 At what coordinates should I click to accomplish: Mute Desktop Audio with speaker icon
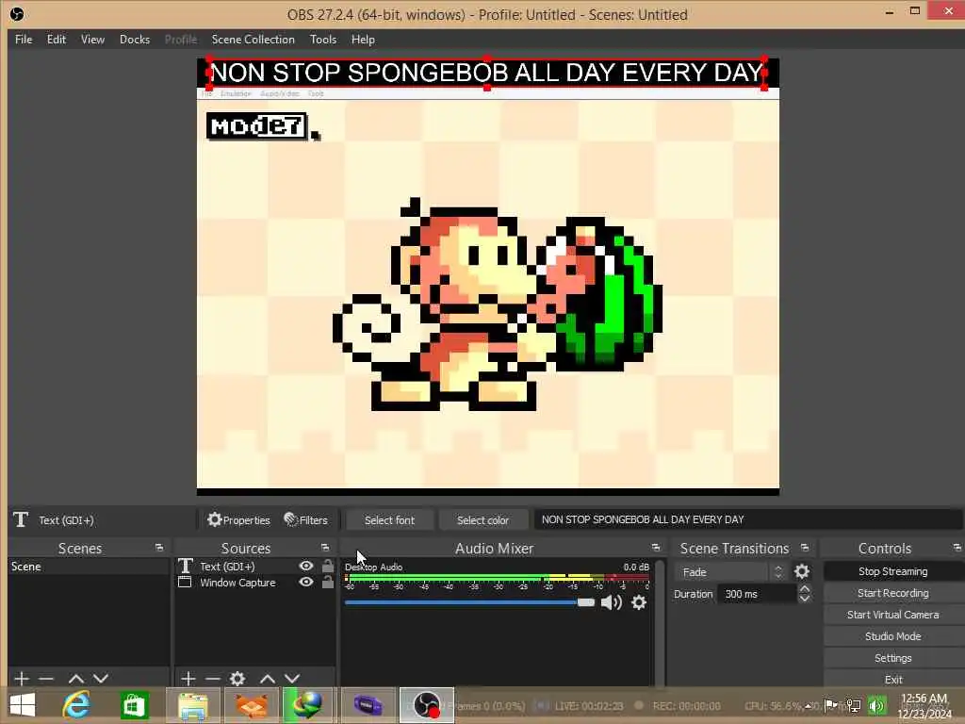tap(611, 602)
